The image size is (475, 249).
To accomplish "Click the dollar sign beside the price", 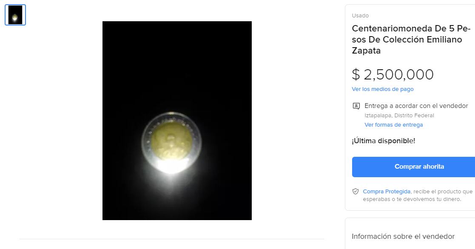I will point(356,75).
